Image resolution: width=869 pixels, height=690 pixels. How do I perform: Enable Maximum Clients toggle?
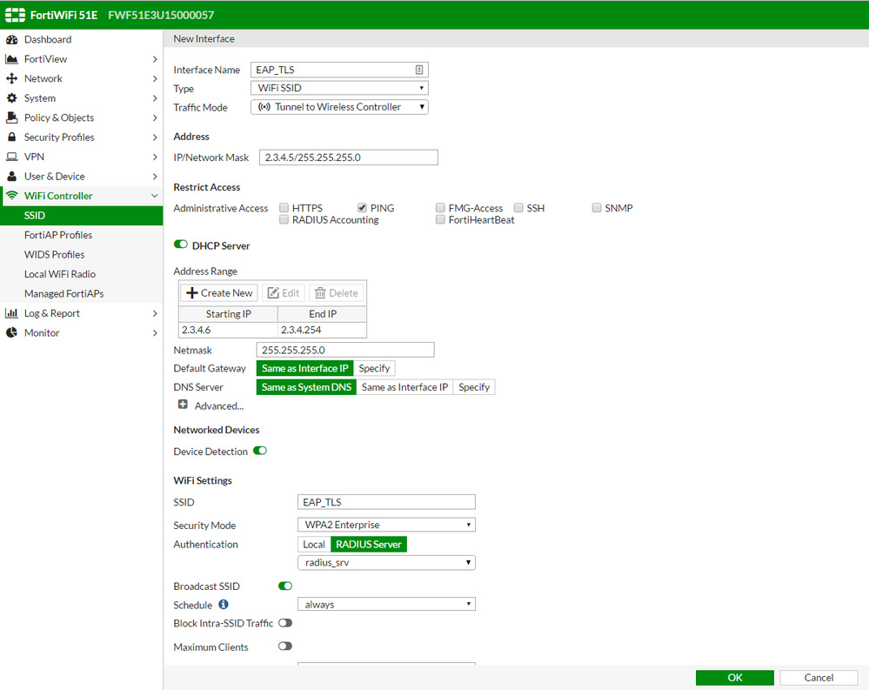pos(285,646)
